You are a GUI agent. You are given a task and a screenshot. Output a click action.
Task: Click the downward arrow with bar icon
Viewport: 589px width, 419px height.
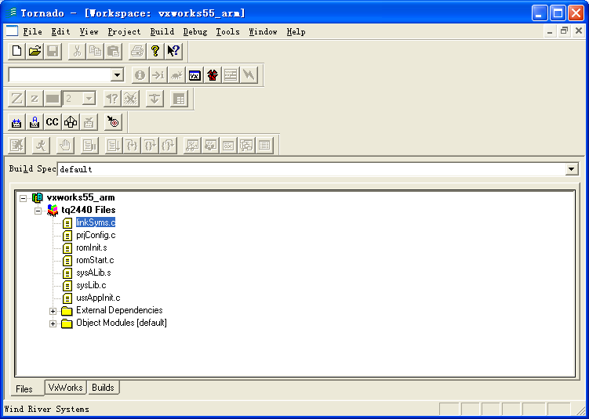[x=155, y=99]
